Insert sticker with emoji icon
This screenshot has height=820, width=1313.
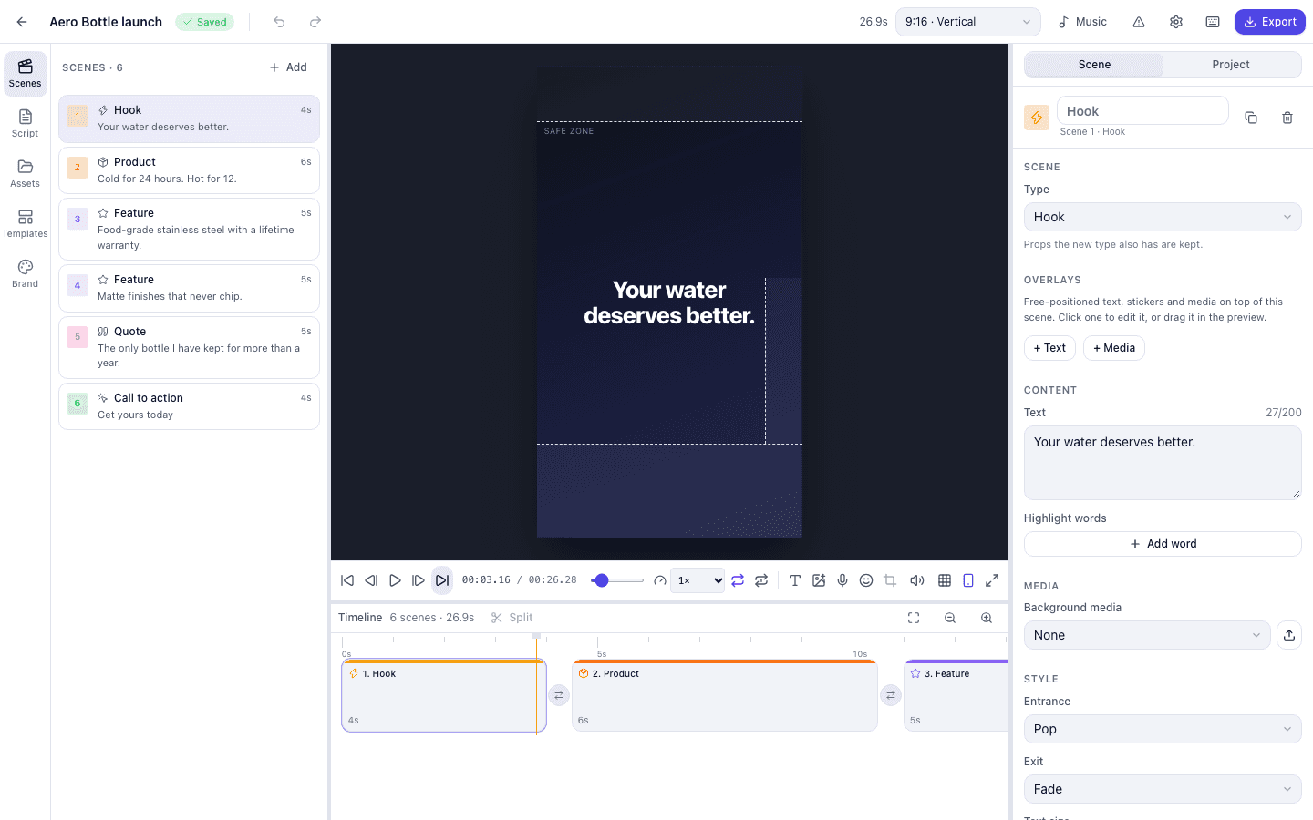click(866, 580)
